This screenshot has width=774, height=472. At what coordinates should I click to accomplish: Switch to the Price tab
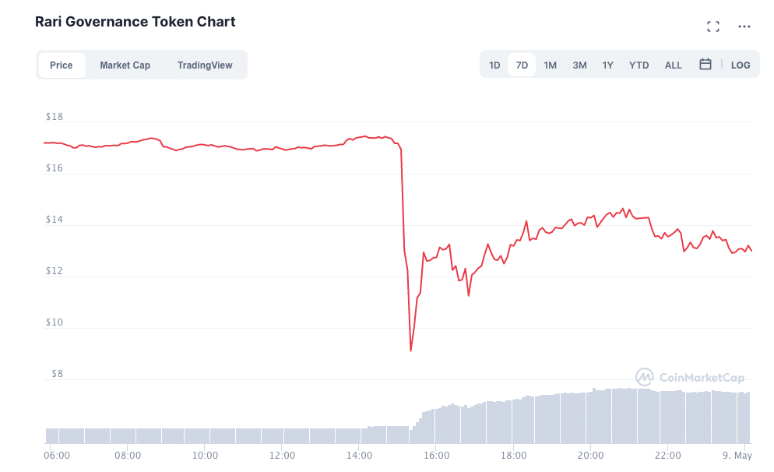62,65
